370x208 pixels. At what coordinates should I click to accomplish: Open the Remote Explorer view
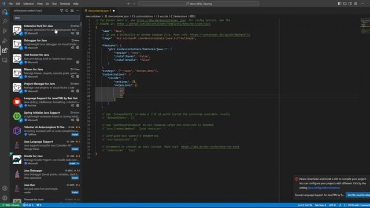[5, 60]
